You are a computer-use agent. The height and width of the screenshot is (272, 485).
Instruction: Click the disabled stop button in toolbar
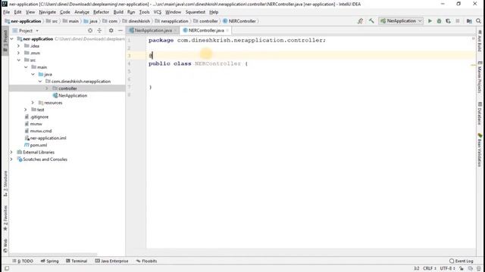(458, 21)
